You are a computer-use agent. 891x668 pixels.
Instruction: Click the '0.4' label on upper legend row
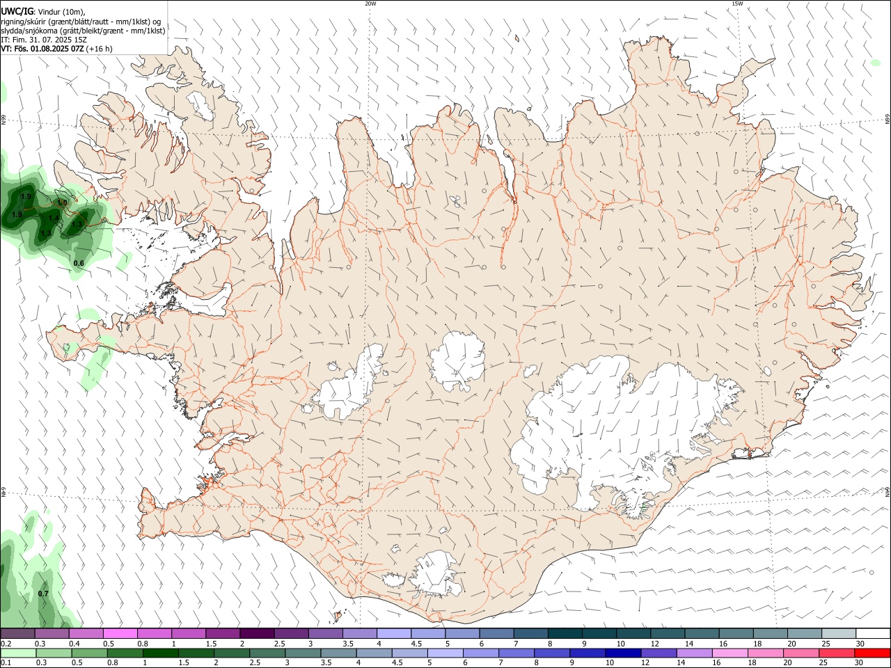[x=74, y=644]
